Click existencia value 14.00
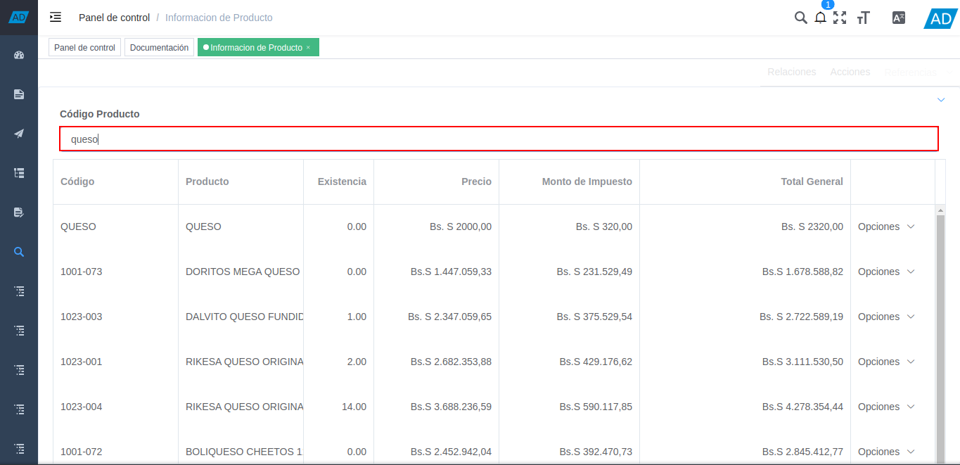 click(x=354, y=407)
